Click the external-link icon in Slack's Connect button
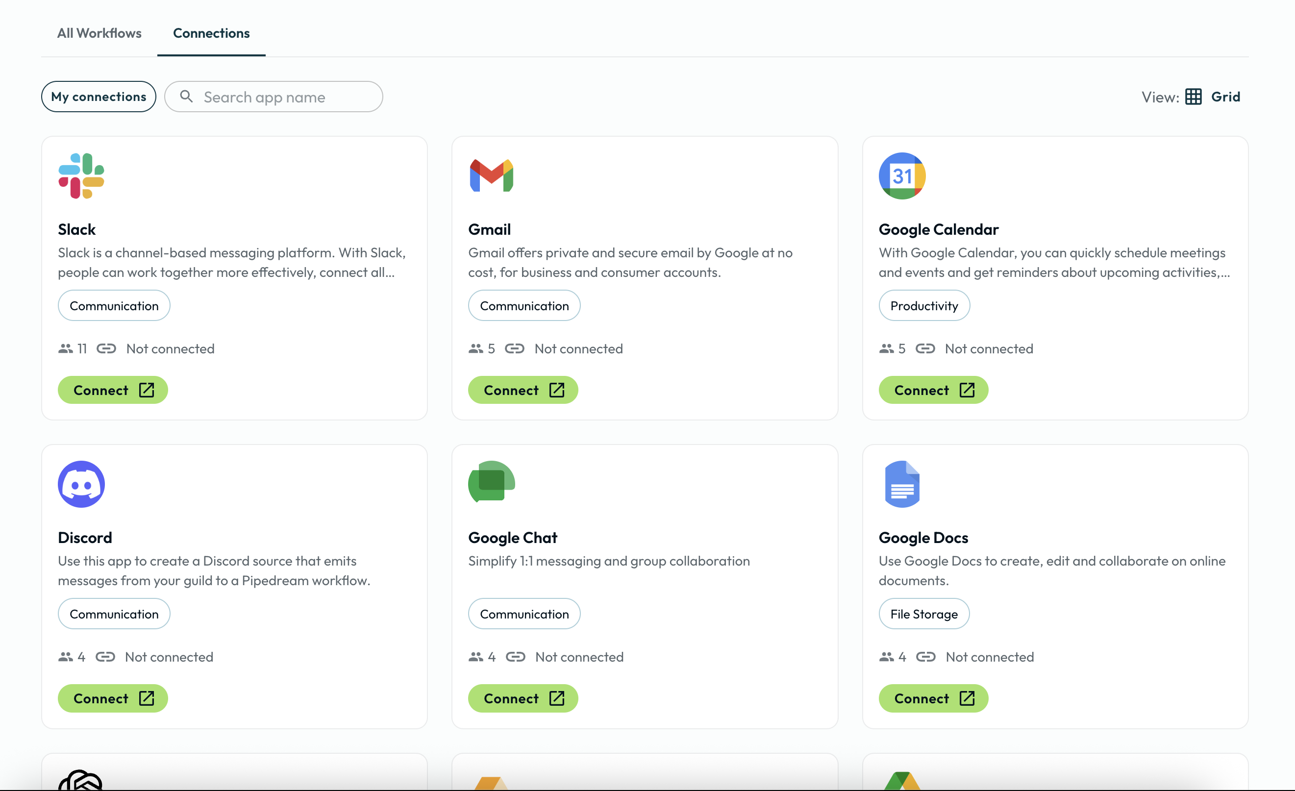 (x=147, y=390)
